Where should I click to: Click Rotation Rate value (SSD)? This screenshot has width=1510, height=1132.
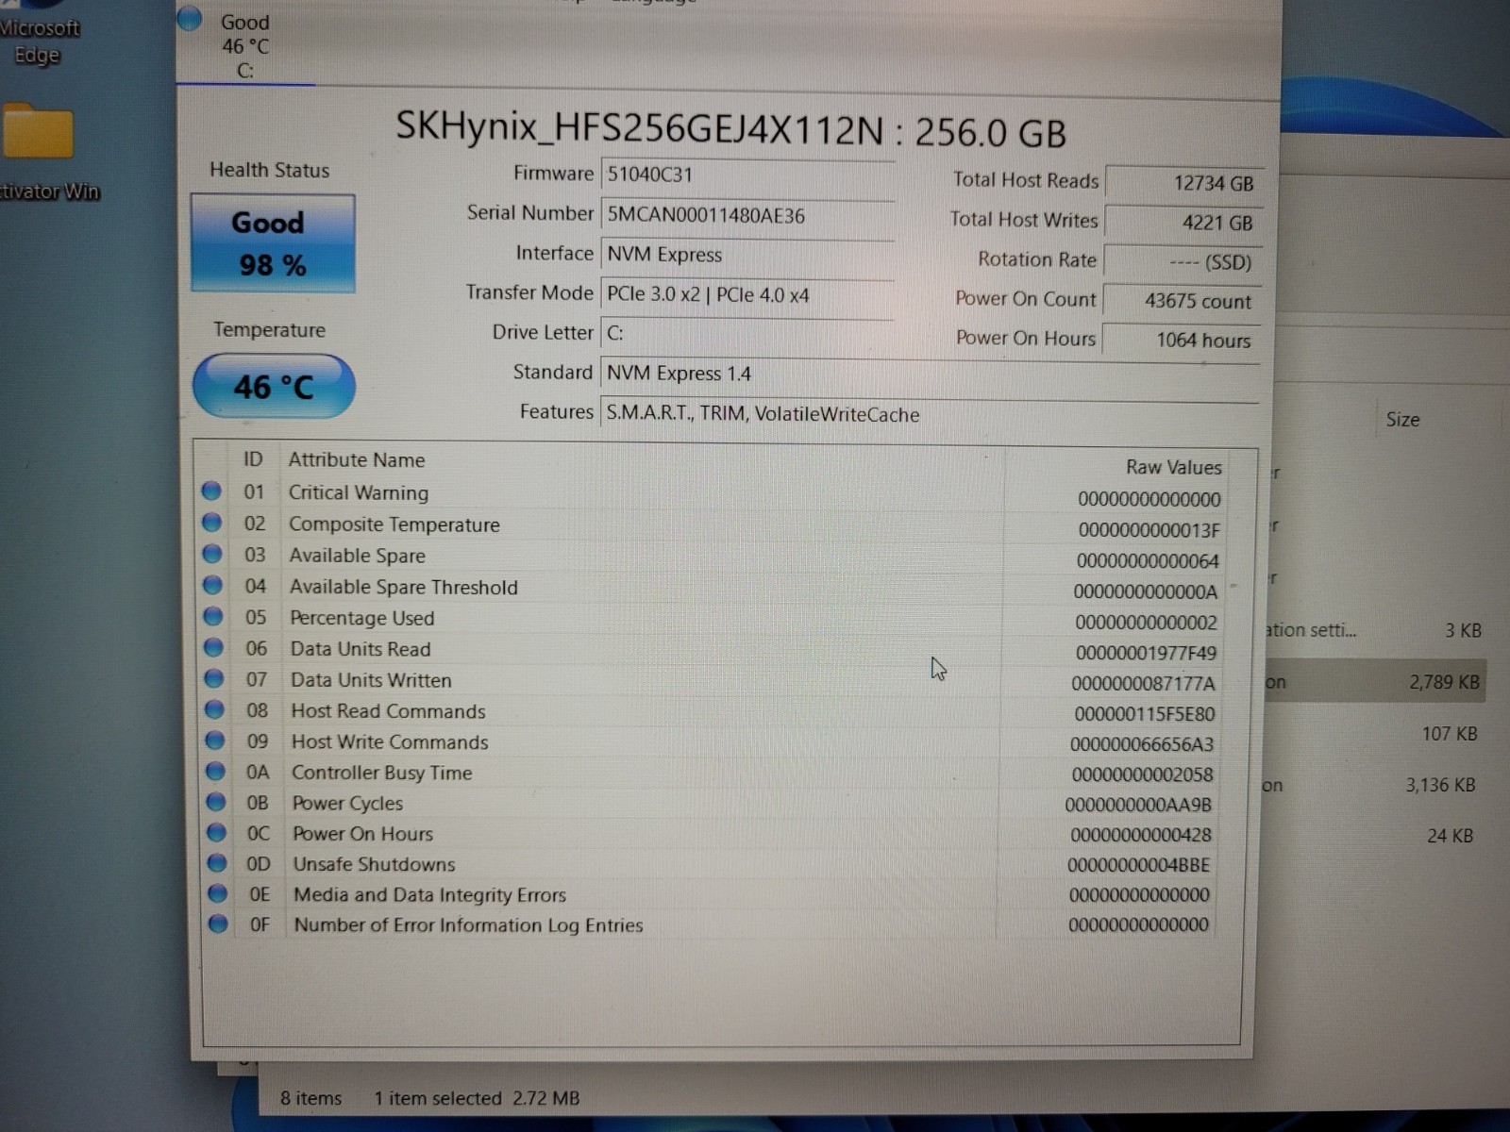pos(1183,261)
